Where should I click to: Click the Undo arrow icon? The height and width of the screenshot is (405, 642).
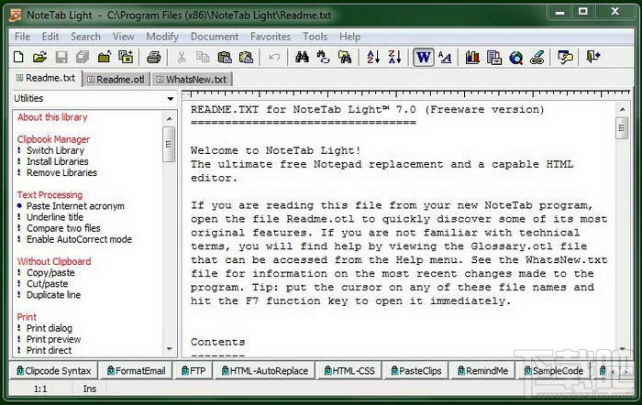point(274,57)
